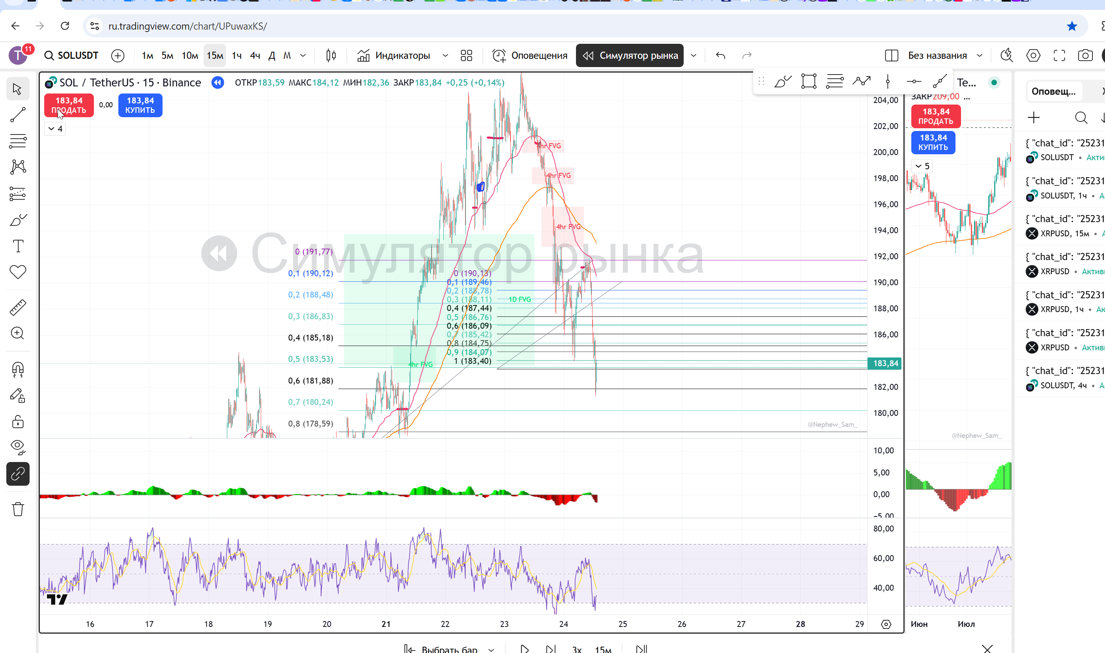This screenshot has width=1105, height=653.
Task: Open Выбрать бар select bar dropdown
Action: point(449,649)
